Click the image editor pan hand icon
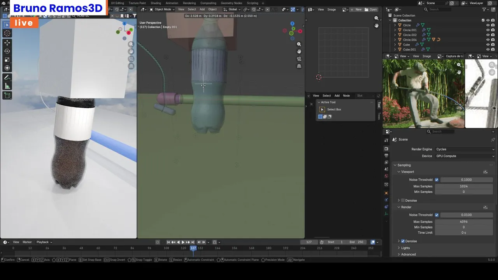The width and height of the screenshot is (498, 280). [x=376, y=26]
